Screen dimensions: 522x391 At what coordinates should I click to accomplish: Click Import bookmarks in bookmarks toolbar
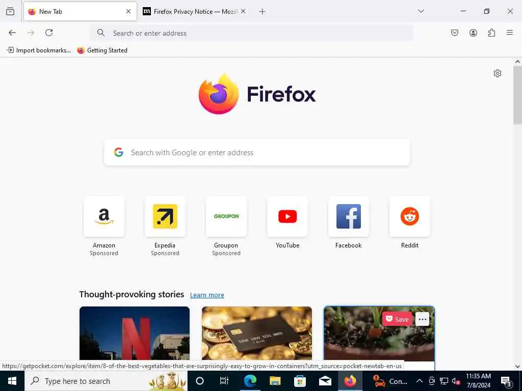pos(39,50)
